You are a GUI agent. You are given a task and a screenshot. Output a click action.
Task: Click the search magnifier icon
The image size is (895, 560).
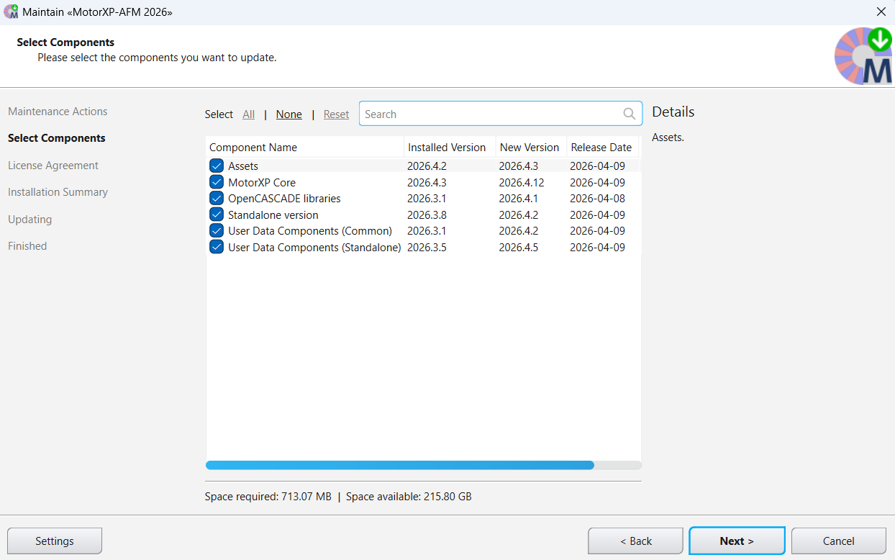point(629,114)
